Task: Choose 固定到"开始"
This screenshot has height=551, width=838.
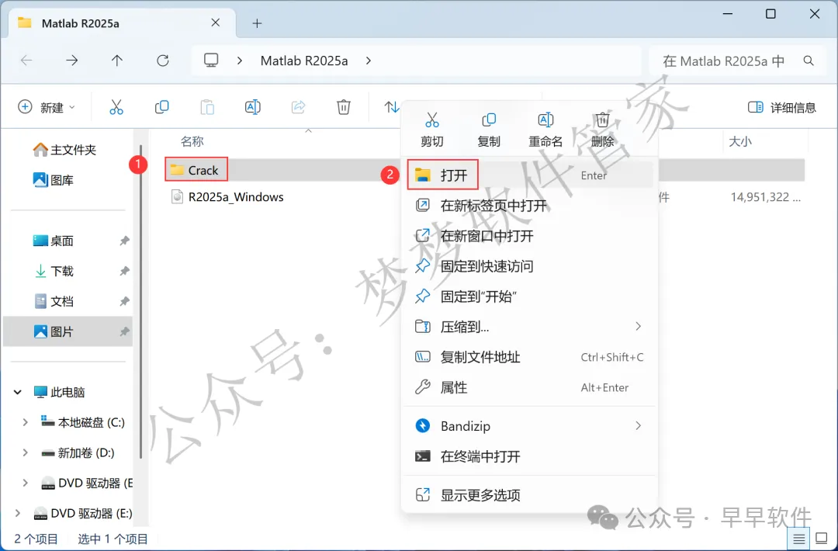Action: 528,296
